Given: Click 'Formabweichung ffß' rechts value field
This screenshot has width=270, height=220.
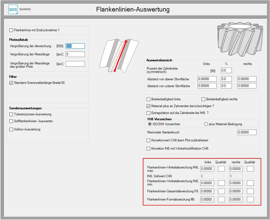Looking at the screenshot, I should pyautogui.click(x=236, y=199).
